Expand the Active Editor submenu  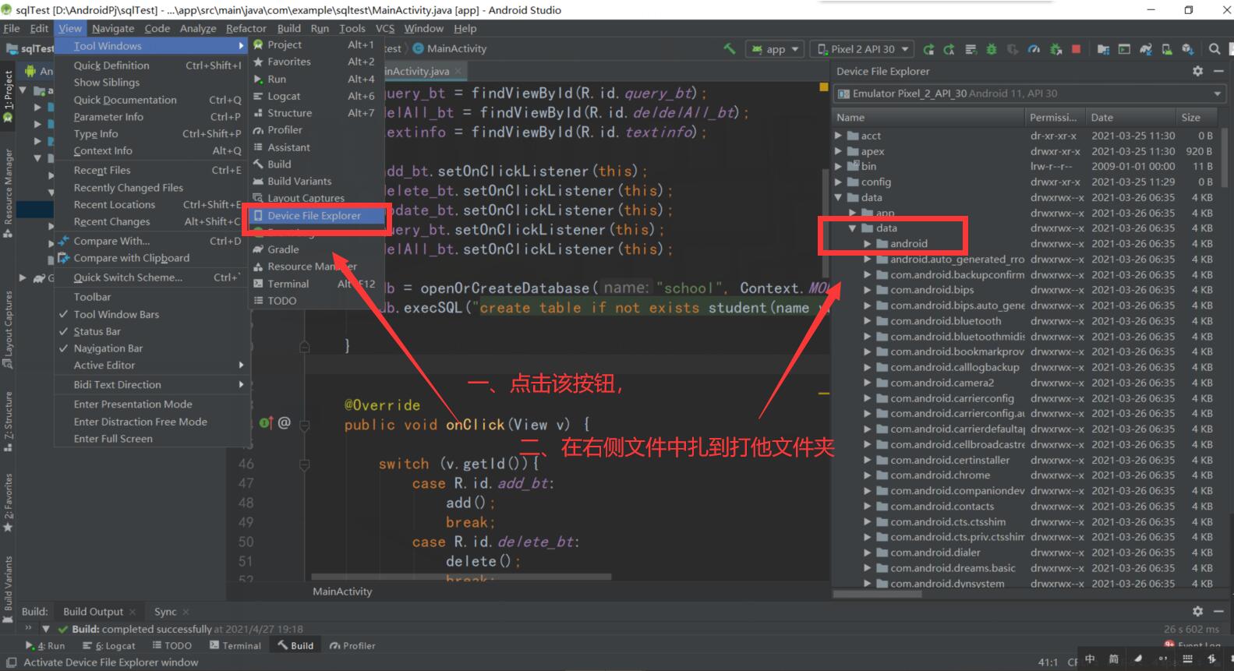pos(152,366)
